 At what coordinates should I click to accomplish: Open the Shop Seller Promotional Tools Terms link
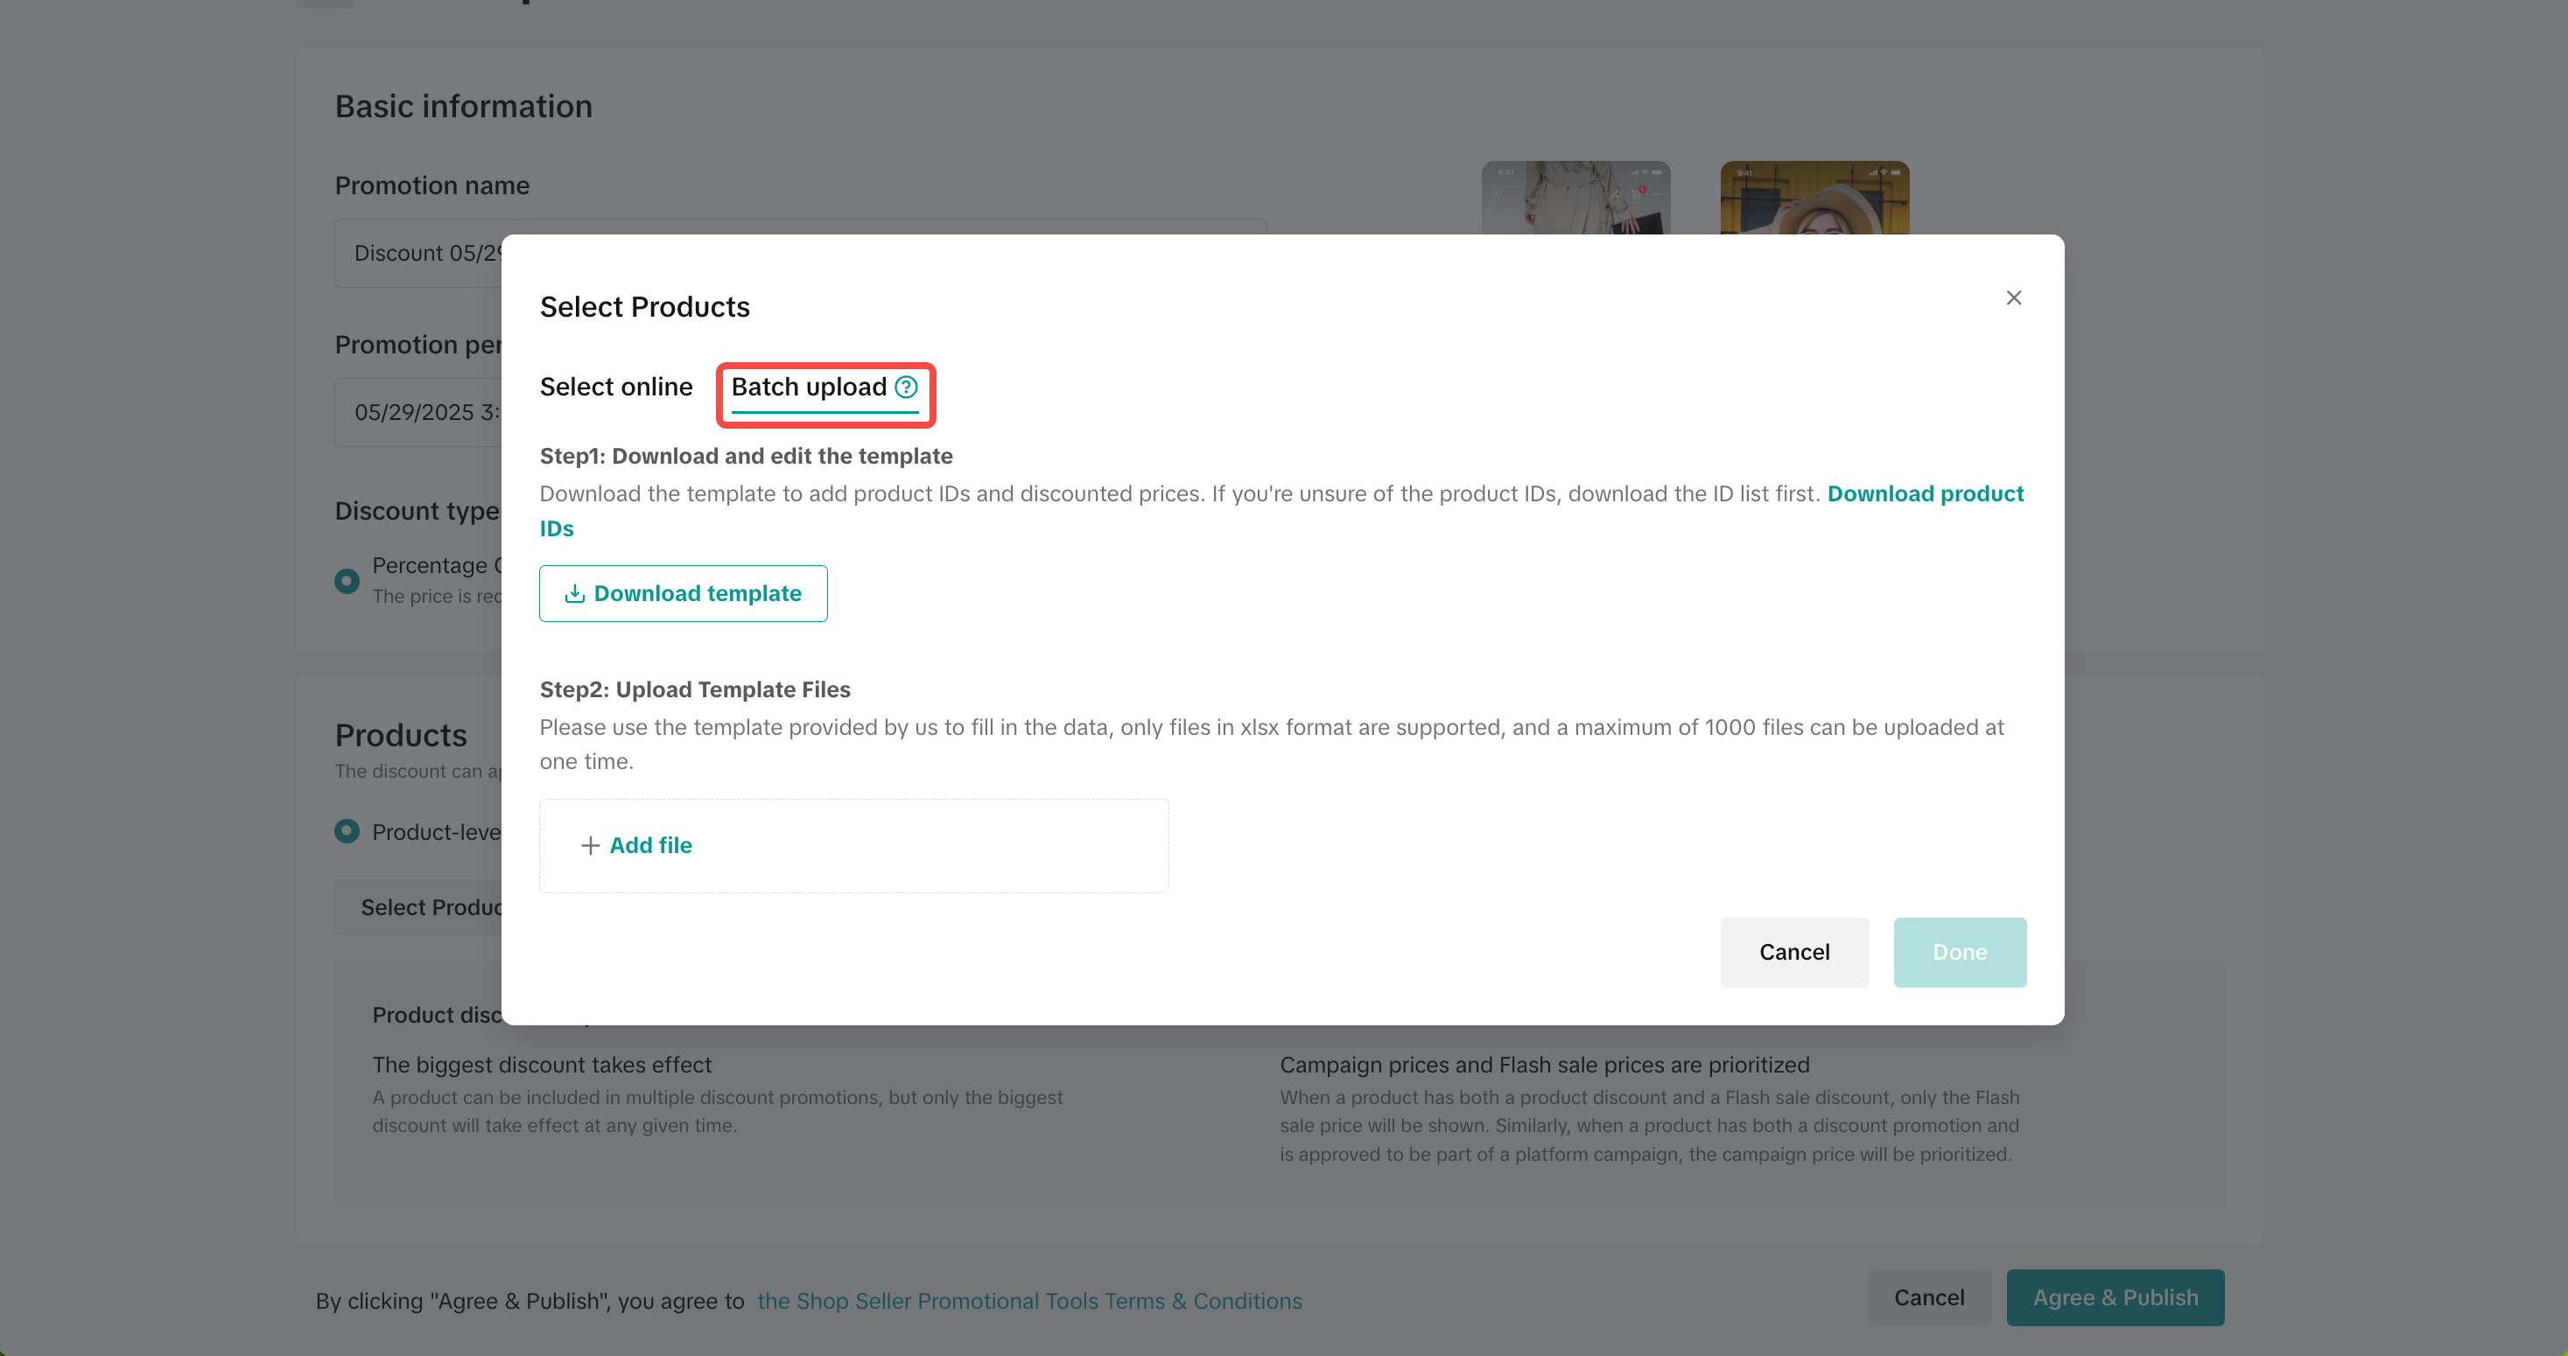(1028, 1300)
